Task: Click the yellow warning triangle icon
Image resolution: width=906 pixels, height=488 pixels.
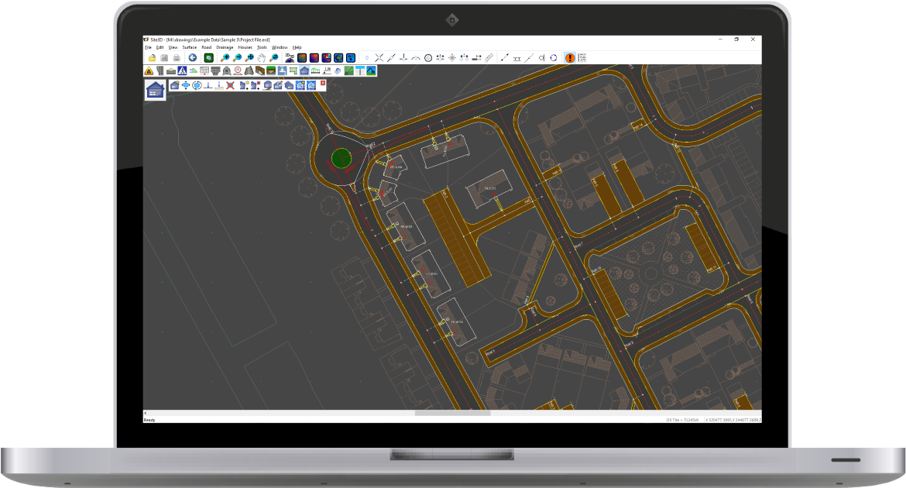Action: click(x=149, y=70)
